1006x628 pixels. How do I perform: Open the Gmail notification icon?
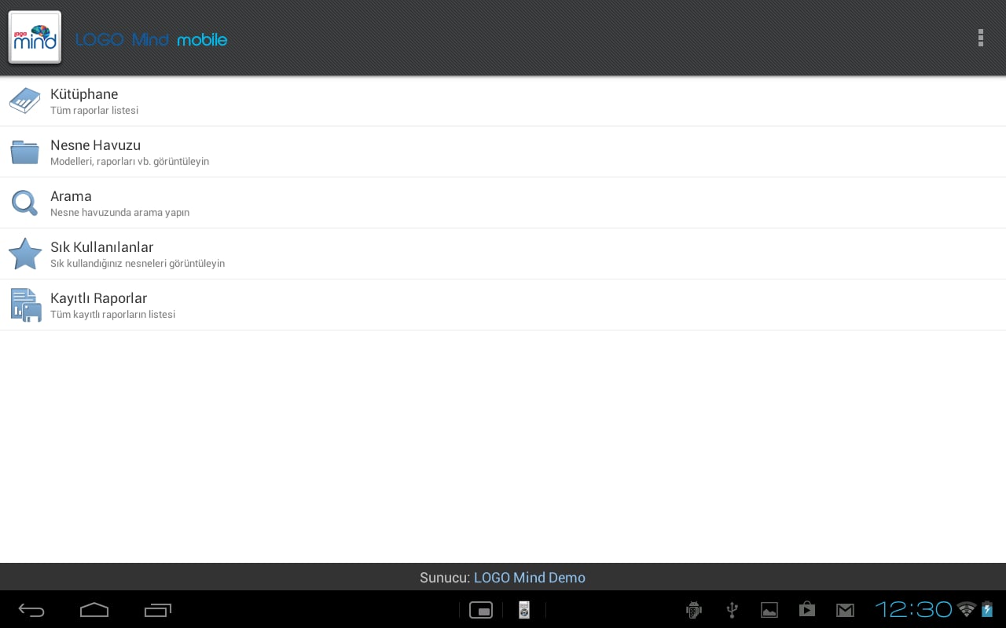pos(845,610)
